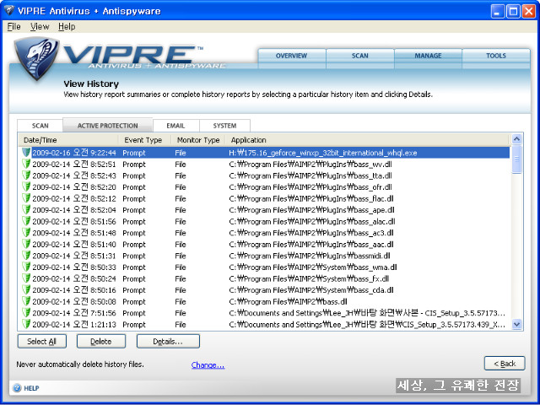Click shield icon for 9:22:44 geforce entry
The width and height of the screenshot is (540, 405).
(x=26, y=153)
